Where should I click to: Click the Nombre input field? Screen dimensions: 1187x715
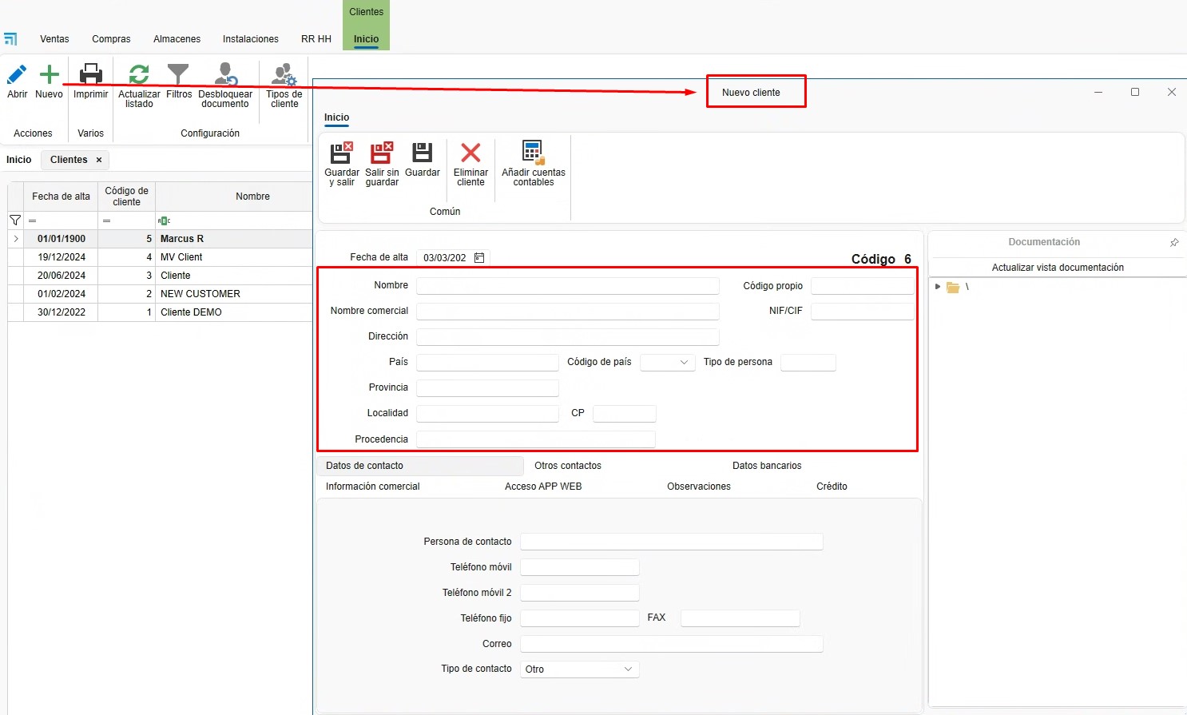[x=568, y=286]
